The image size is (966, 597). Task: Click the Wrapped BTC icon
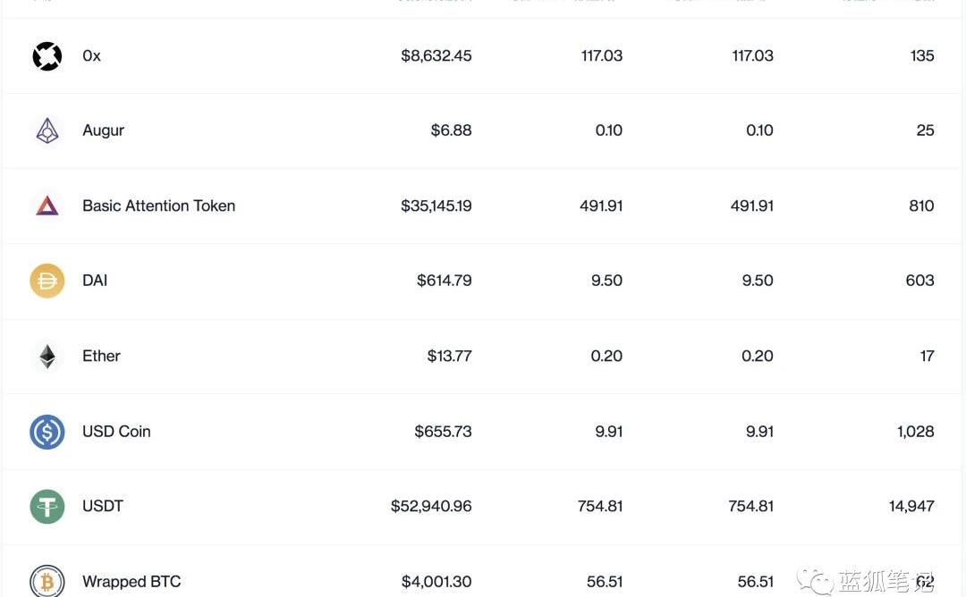point(47,582)
